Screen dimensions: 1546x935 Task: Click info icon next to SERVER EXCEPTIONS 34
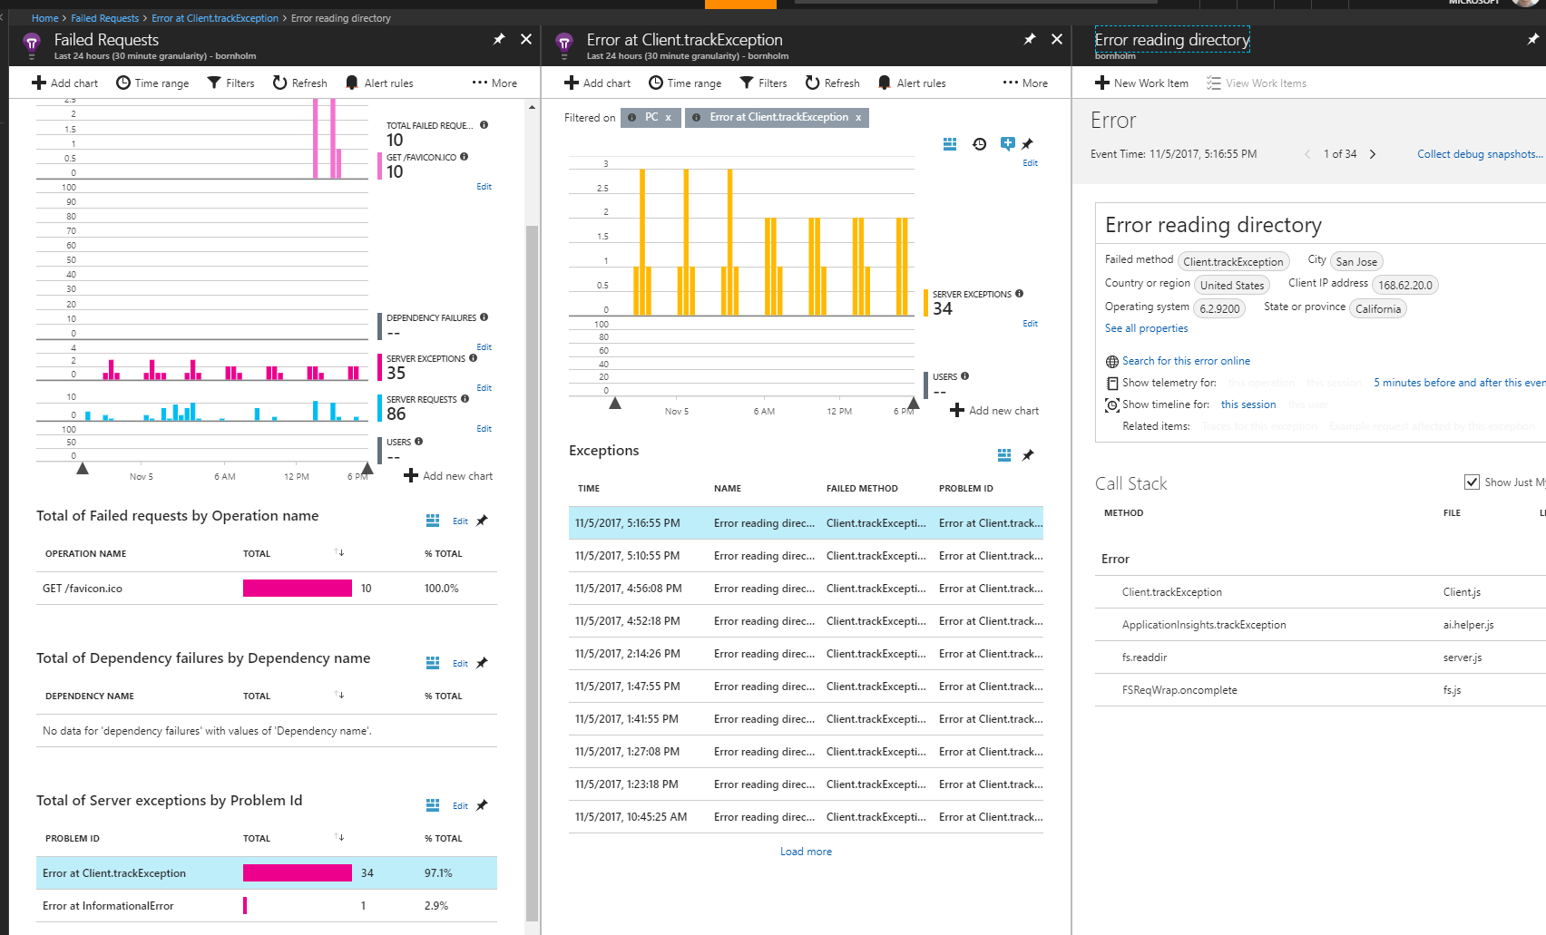(1020, 294)
